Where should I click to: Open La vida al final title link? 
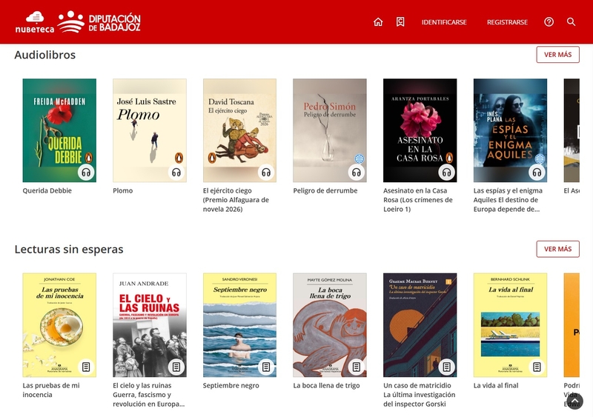pos(496,385)
